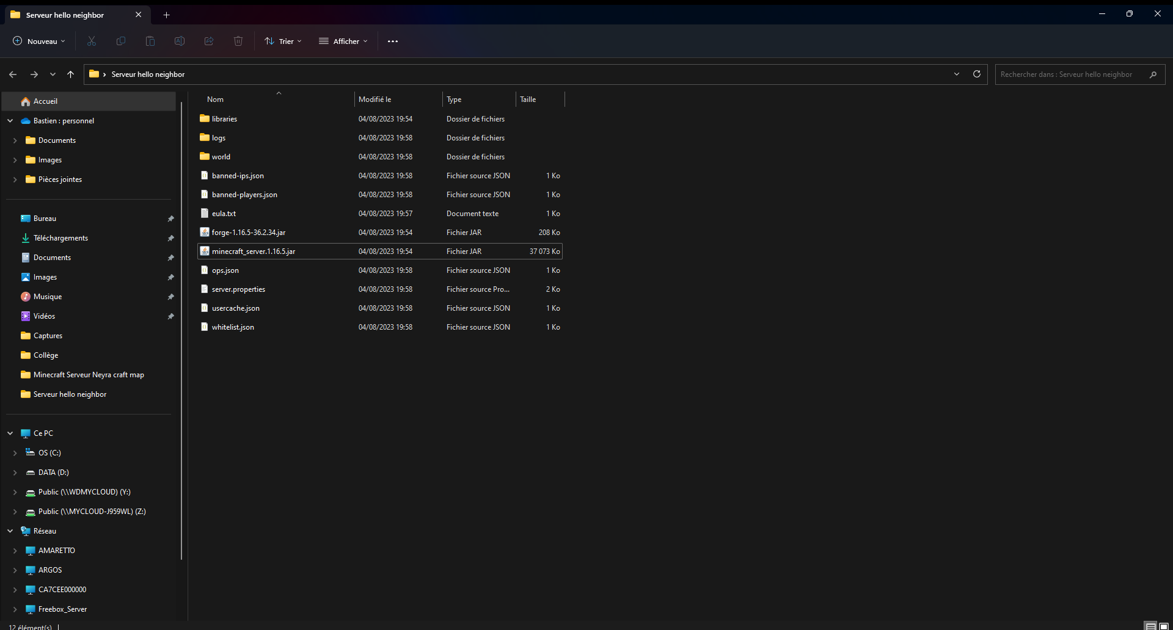Expand the Freebox_Server node

15,609
